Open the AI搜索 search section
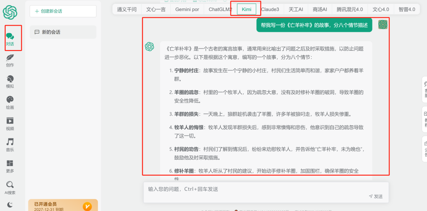 coord(10,188)
